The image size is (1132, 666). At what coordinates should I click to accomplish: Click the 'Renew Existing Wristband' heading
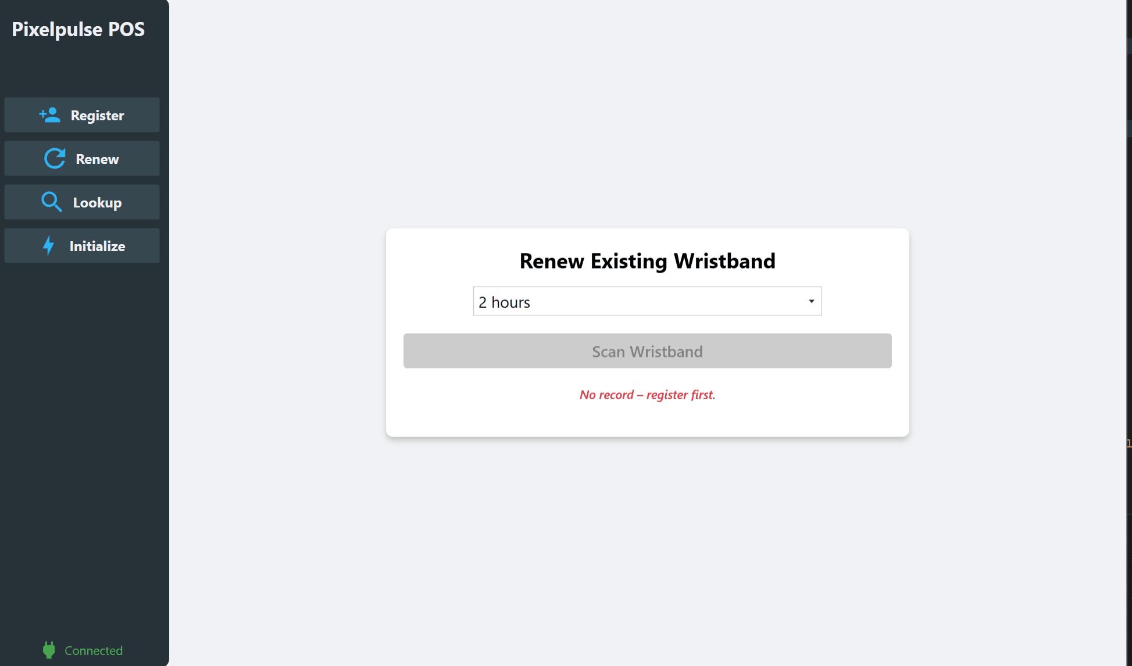pyautogui.click(x=647, y=261)
